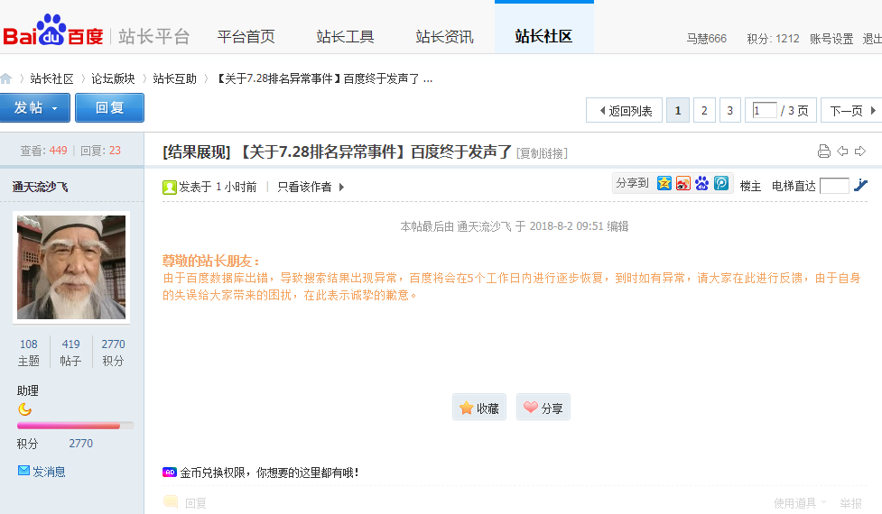882x514 pixels.
Task: Open 站长社区 breadcrumb link
Action: 51,78
